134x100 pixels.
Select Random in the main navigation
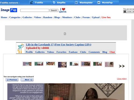[x=48, y=17]
